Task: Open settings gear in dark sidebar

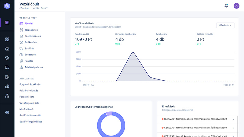Action: (x=7, y=113)
